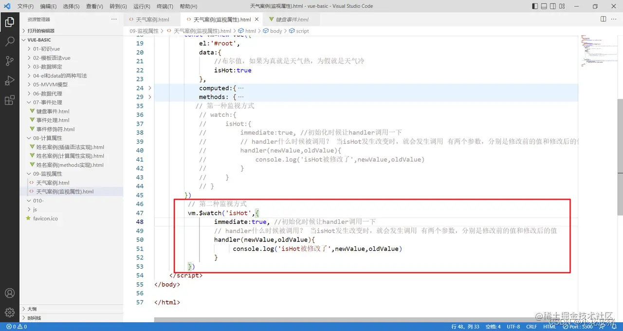Open Explorer panel more actions ellipsis
Image resolution: width=623 pixels, height=331 pixels.
coord(114,19)
